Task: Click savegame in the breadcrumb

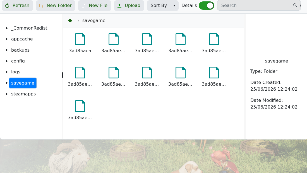Action: coord(94,21)
